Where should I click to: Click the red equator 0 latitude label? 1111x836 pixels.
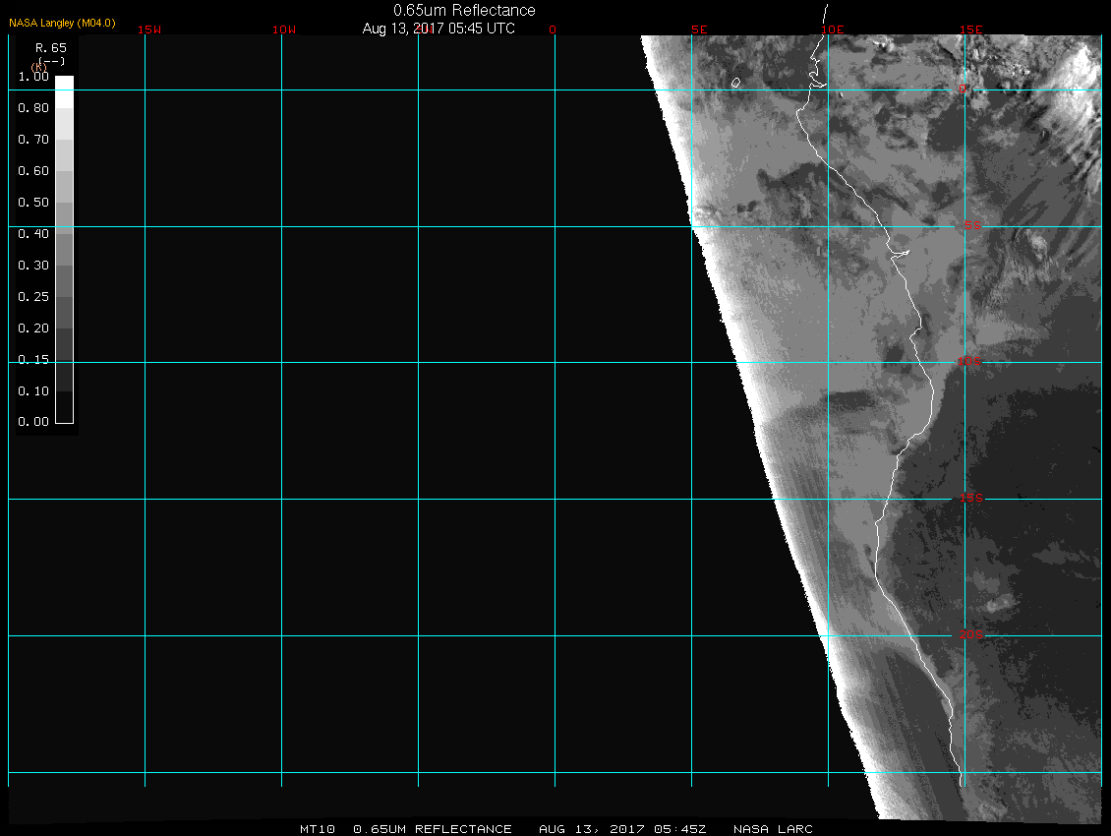click(963, 89)
